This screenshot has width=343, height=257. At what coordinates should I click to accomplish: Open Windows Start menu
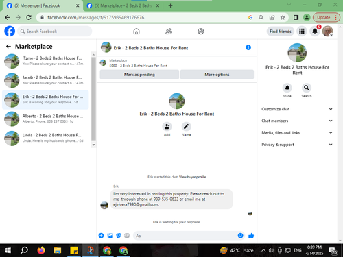point(8,250)
